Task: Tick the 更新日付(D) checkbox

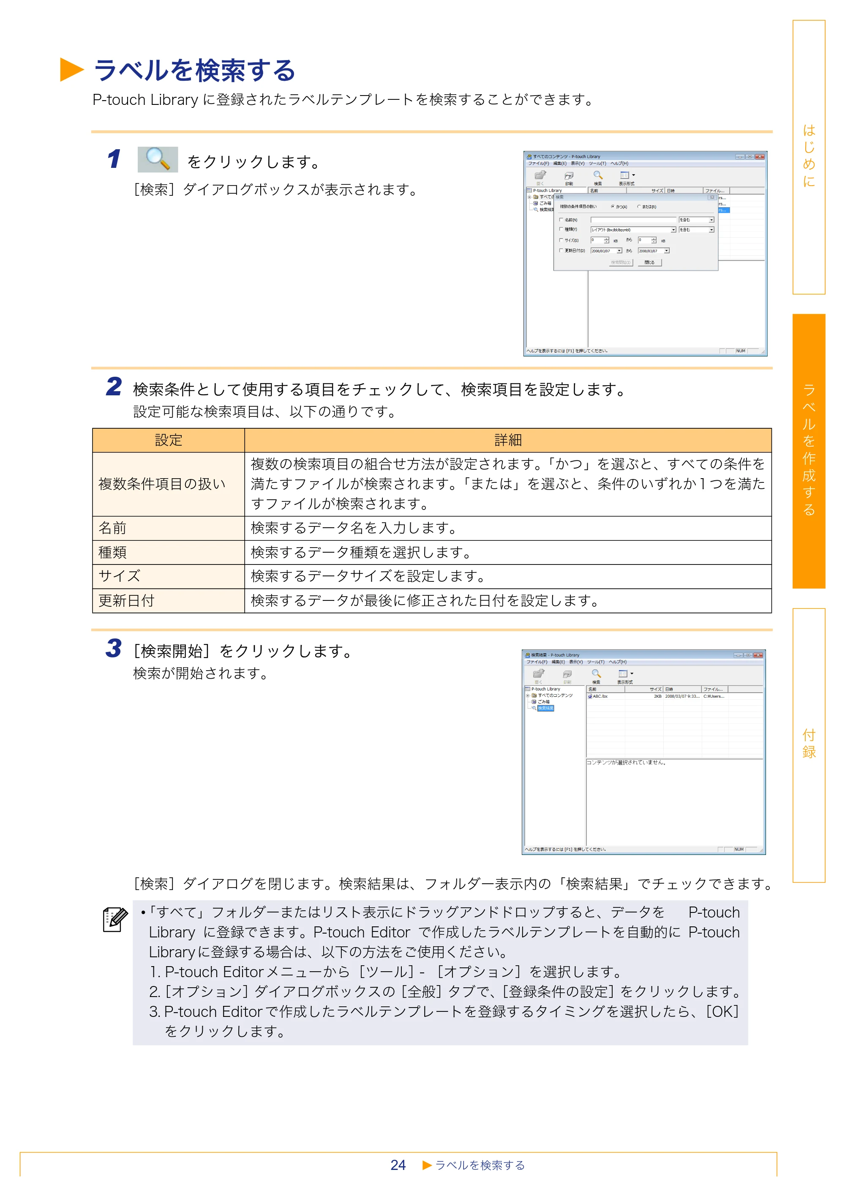Action: [561, 250]
